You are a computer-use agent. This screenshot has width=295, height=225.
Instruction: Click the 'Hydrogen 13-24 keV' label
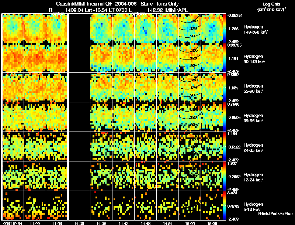click(253, 177)
